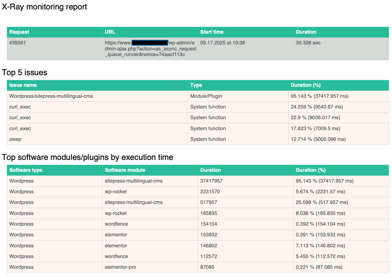Click the "0.392 % (154.104 ms)" value
The width and height of the screenshot is (392, 276).
click(x=321, y=224)
